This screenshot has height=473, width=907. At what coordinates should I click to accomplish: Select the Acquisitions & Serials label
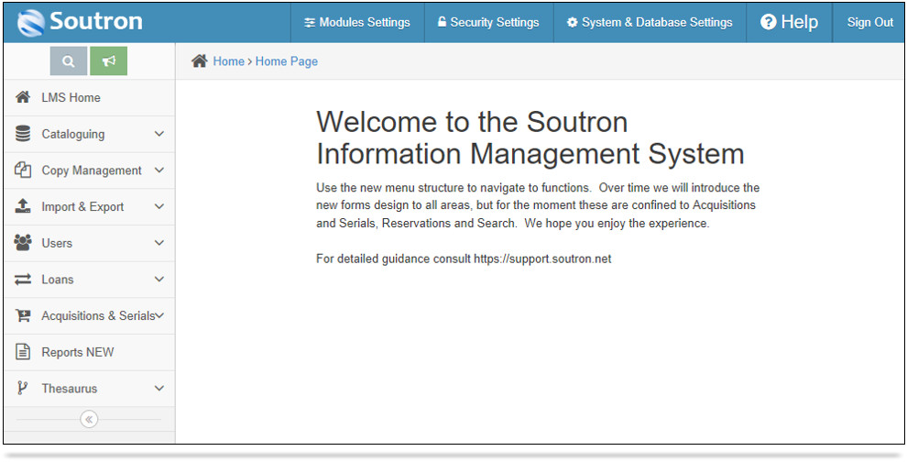pyautogui.click(x=98, y=315)
